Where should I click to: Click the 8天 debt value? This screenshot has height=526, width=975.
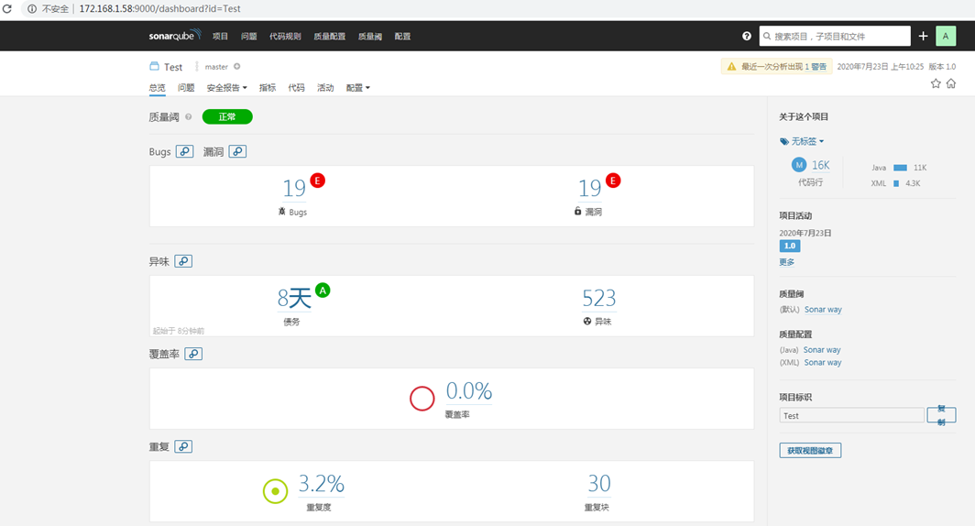[x=294, y=299]
